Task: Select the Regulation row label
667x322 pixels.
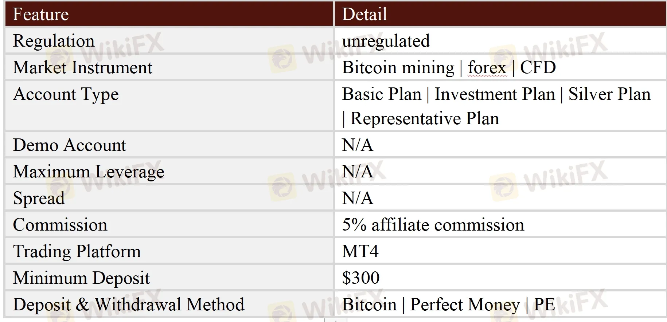Action: pyautogui.click(x=54, y=41)
